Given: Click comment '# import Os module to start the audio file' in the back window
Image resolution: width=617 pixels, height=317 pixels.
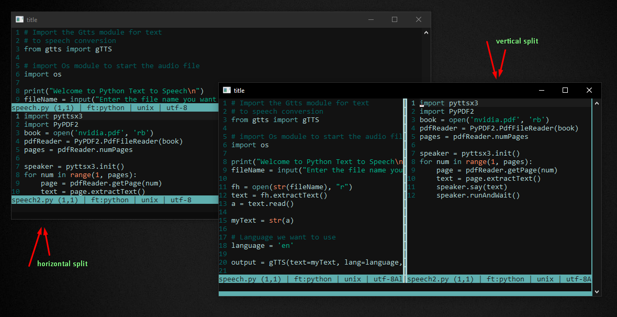Looking at the screenshot, I should (112, 66).
